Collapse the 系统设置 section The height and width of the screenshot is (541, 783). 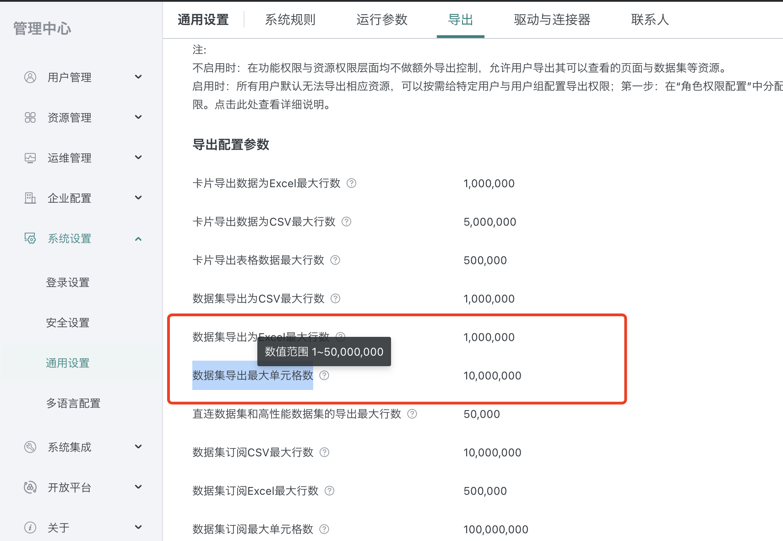click(138, 238)
